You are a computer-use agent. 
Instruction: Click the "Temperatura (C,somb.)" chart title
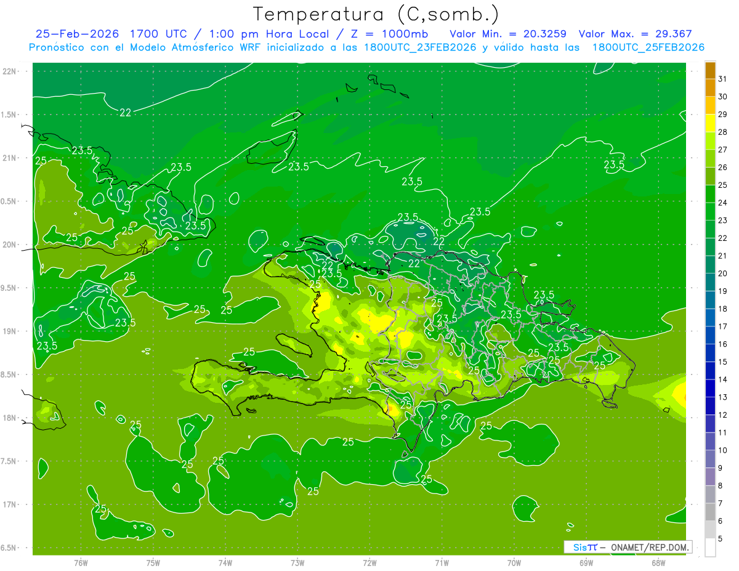click(376, 14)
